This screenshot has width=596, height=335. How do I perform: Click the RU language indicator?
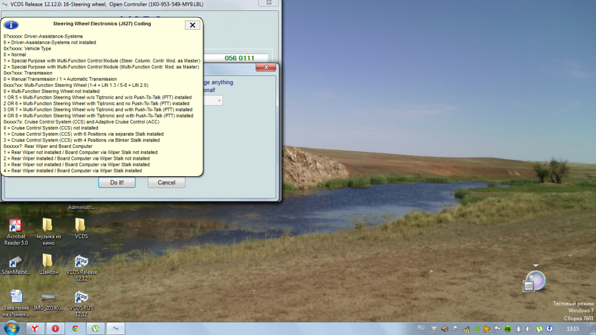pos(421,328)
